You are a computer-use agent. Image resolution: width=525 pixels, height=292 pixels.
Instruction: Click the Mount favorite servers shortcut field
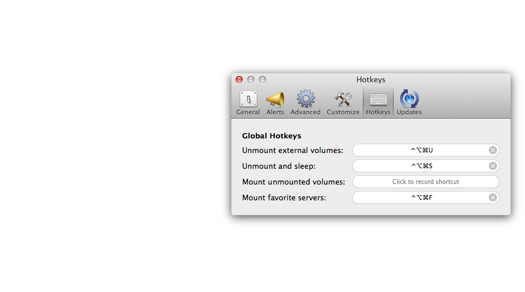point(421,198)
